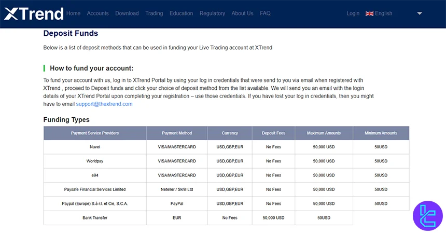446x234 pixels.
Task: Select the Nuvei provider cell
Action: 95,147
